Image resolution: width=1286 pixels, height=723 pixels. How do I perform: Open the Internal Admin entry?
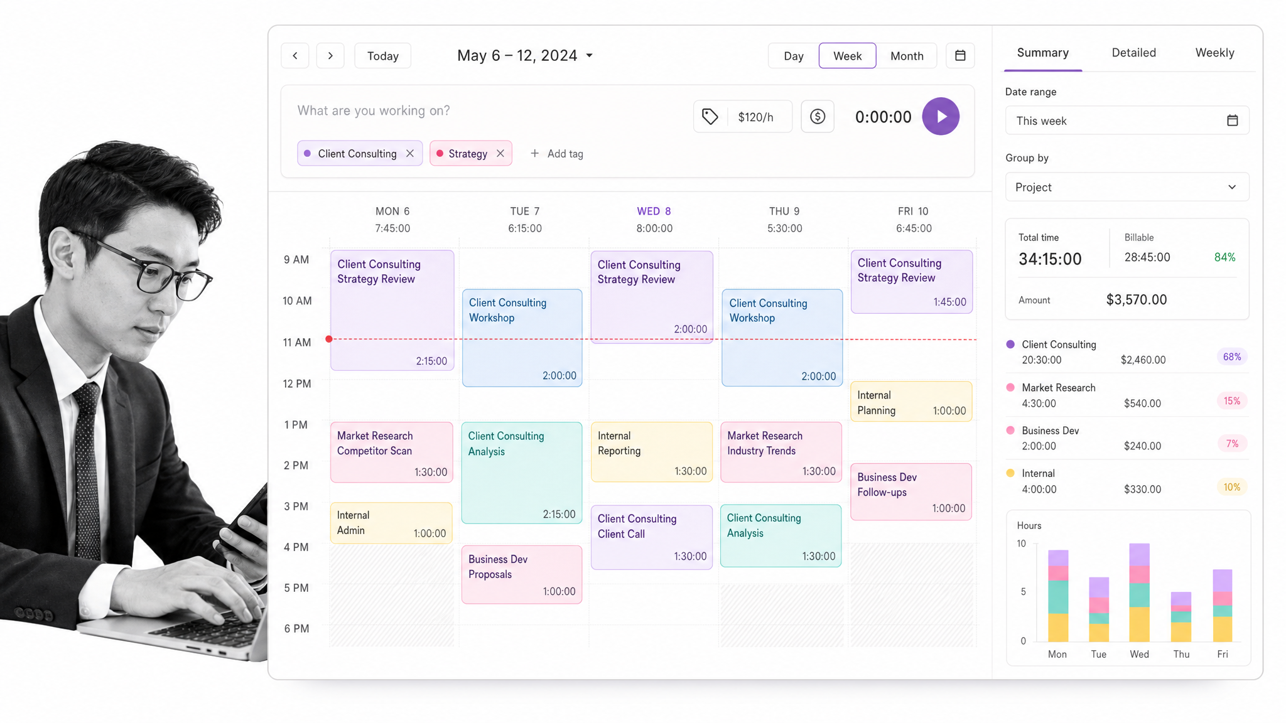click(391, 523)
